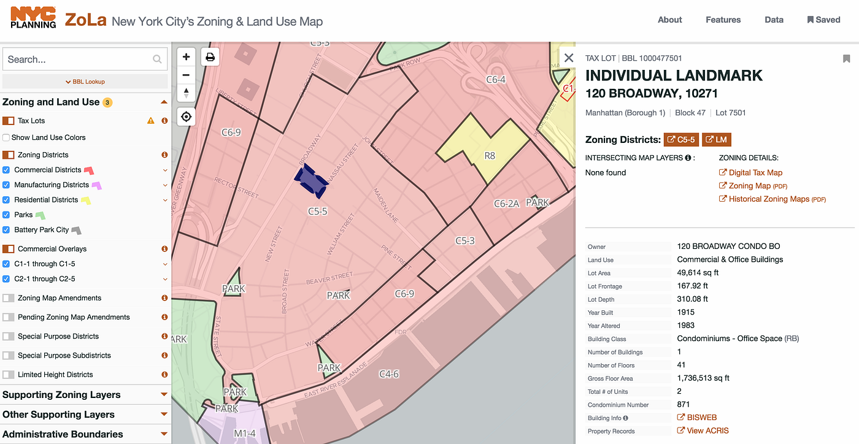Expand Manufacturing Districts sub-options chevron
The image size is (859, 444).
point(165,185)
